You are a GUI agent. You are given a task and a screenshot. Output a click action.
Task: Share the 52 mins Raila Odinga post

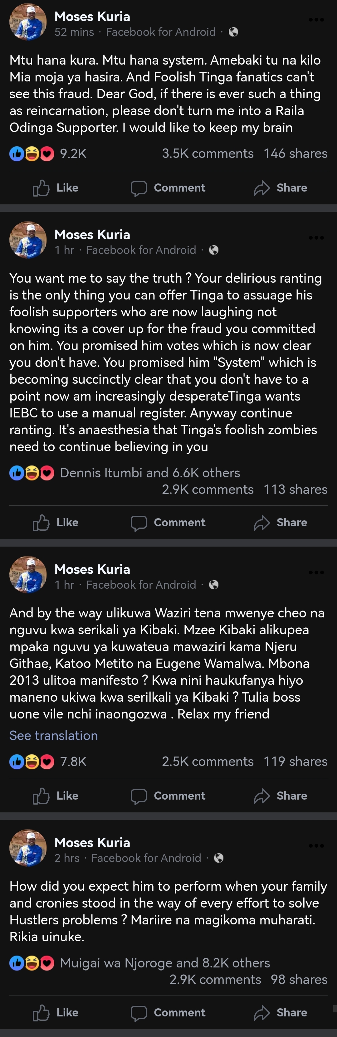click(280, 188)
